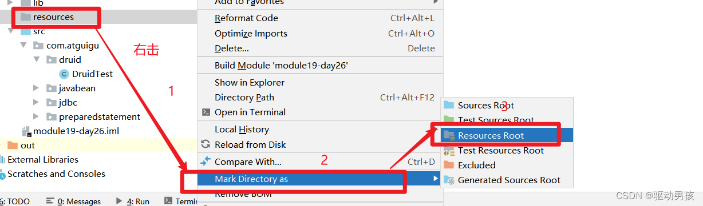Click the Excluded orange folder icon
Screen dimensions: 703x206
click(449, 165)
